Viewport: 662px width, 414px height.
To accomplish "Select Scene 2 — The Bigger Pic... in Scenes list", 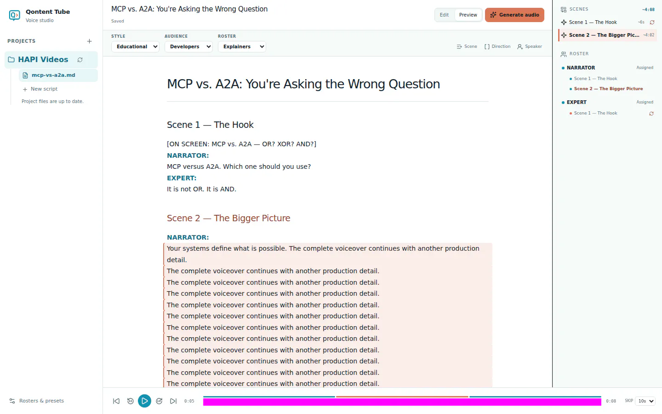I will 607,35.
